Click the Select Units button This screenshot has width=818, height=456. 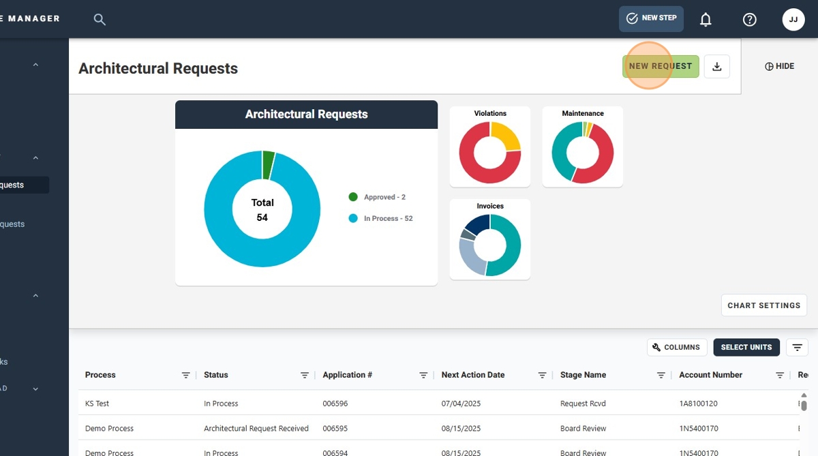746,348
